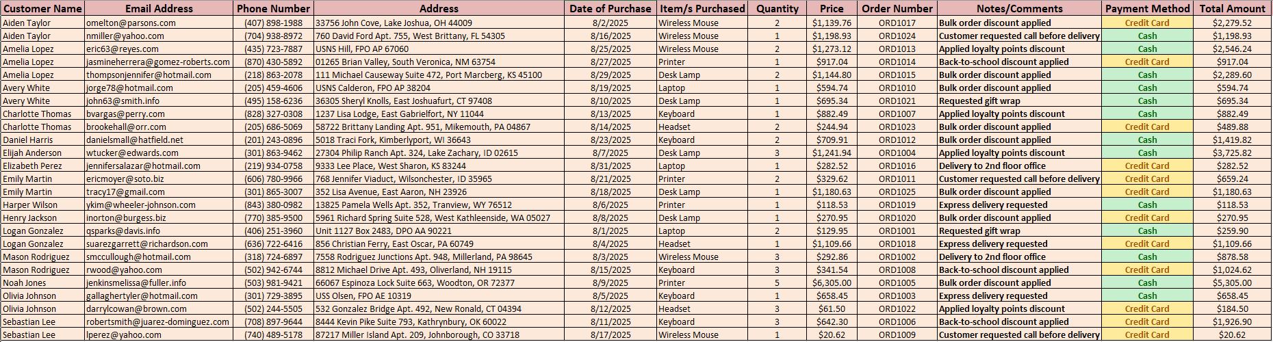The height and width of the screenshot is (342, 1273).
Task: Click the ORD1017 order number cell
Action: point(897,23)
